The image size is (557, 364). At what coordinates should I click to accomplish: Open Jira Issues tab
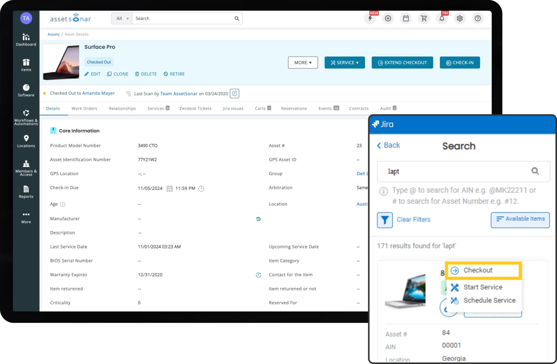click(x=233, y=108)
